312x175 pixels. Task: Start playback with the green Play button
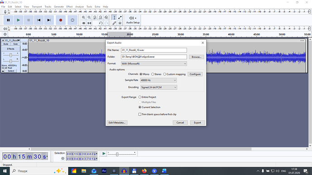pyautogui.click(x=18, y=20)
